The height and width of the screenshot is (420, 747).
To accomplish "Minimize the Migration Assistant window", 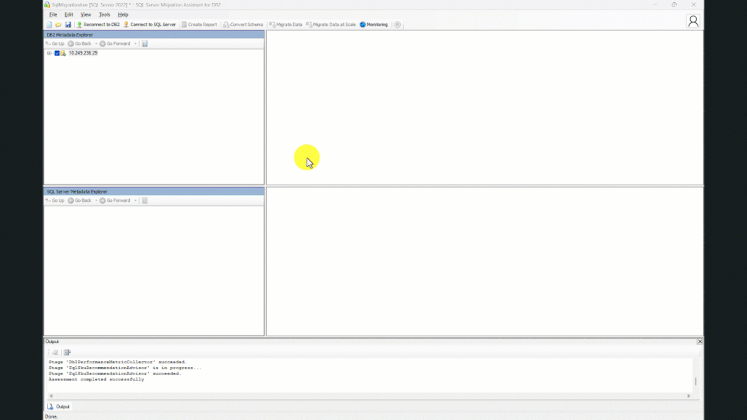I will coord(655,4).
